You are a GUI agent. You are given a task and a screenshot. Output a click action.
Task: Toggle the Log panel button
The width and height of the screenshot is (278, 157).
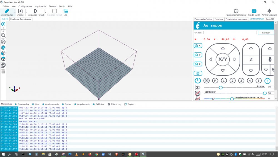[x=66, y=13]
